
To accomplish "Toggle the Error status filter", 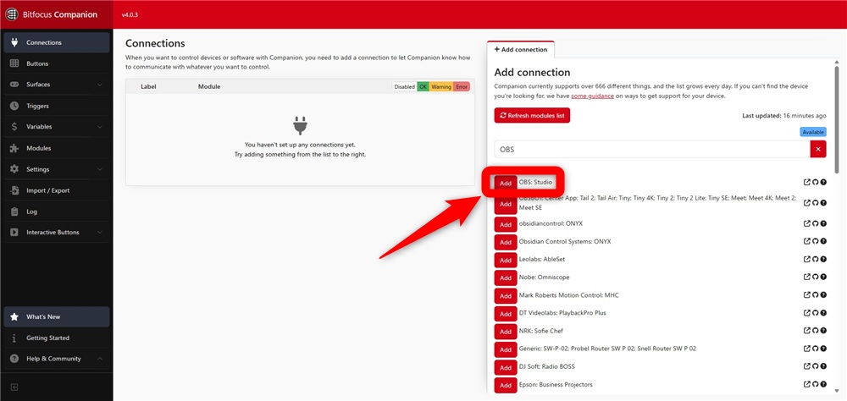I will point(462,86).
